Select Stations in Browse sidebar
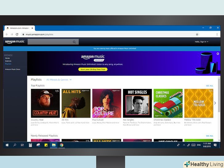 [x=8, y=61]
